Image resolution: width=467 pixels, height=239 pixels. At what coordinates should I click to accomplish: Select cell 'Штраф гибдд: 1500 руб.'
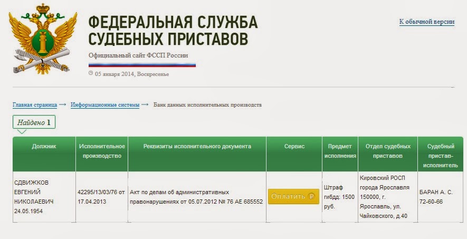pyautogui.click(x=340, y=197)
